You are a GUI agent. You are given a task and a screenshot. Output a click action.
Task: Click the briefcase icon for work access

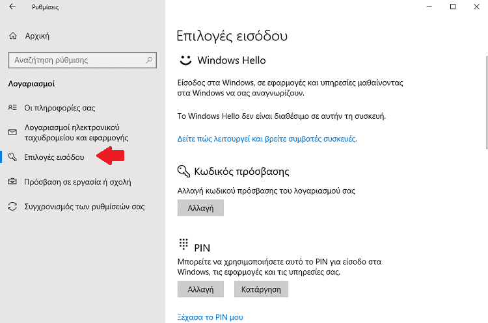12,182
